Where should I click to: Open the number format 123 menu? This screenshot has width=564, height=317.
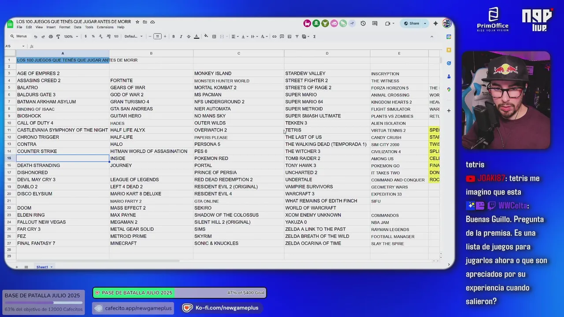coord(116,37)
